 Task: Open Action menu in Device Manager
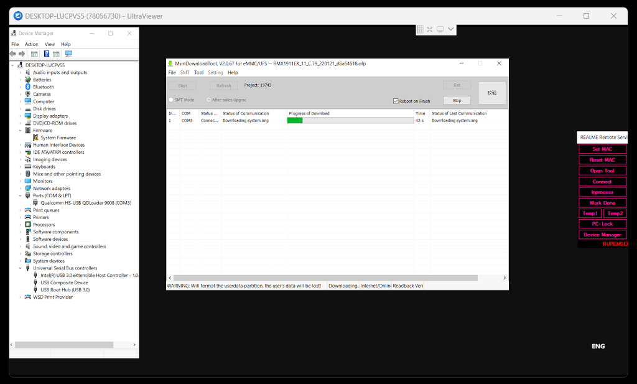[32, 44]
